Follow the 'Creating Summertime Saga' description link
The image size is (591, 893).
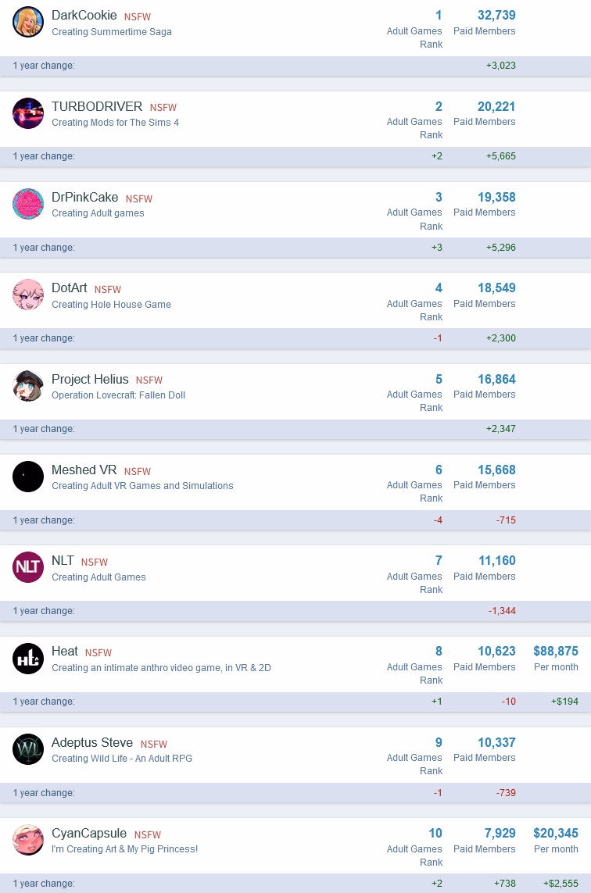click(112, 32)
